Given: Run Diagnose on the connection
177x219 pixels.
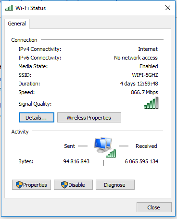Looking at the screenshot, I should pos(115,185).
